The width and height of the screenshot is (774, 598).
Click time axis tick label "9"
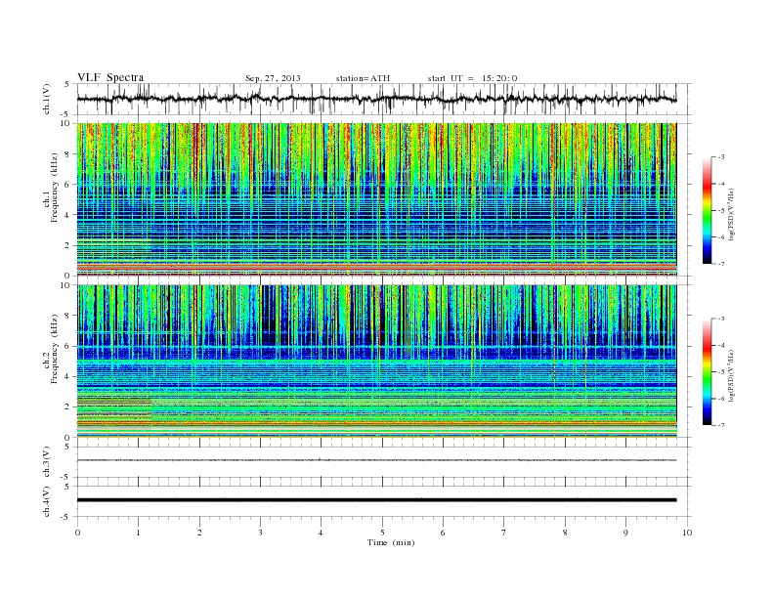click(x=625, y=533)
